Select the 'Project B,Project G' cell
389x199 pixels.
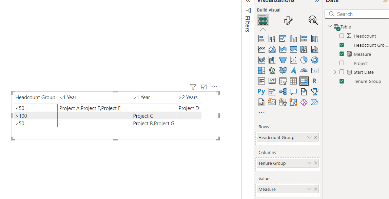(154, 124)
